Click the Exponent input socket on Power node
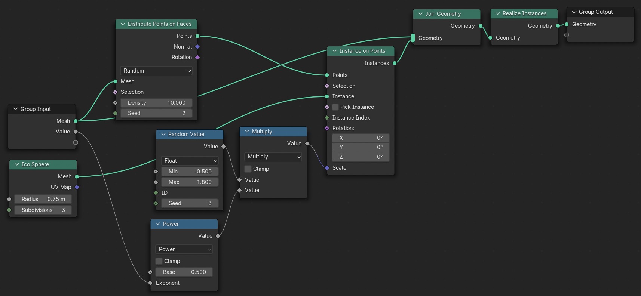The image size is (641, 296). (150, 283)
